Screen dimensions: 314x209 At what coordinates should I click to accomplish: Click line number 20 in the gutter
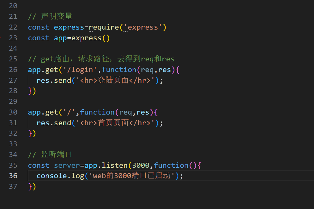pyautogui.click(x=13, y=6)
